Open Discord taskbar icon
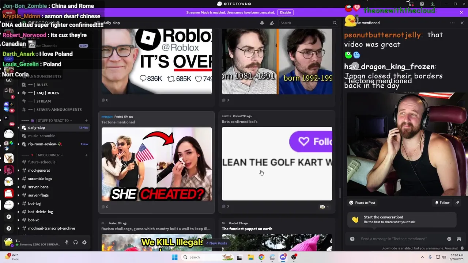This screenshot has height=263, width=468. pyautogui.click(x=283, y=257)
